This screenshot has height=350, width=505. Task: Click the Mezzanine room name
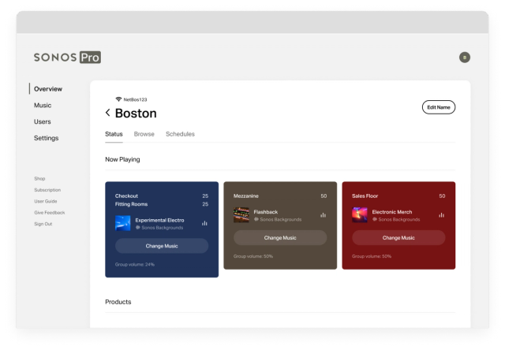(x=245, y=196)
